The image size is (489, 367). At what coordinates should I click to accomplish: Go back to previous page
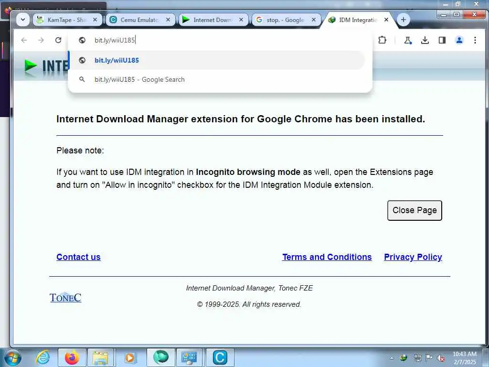[24, 40]
